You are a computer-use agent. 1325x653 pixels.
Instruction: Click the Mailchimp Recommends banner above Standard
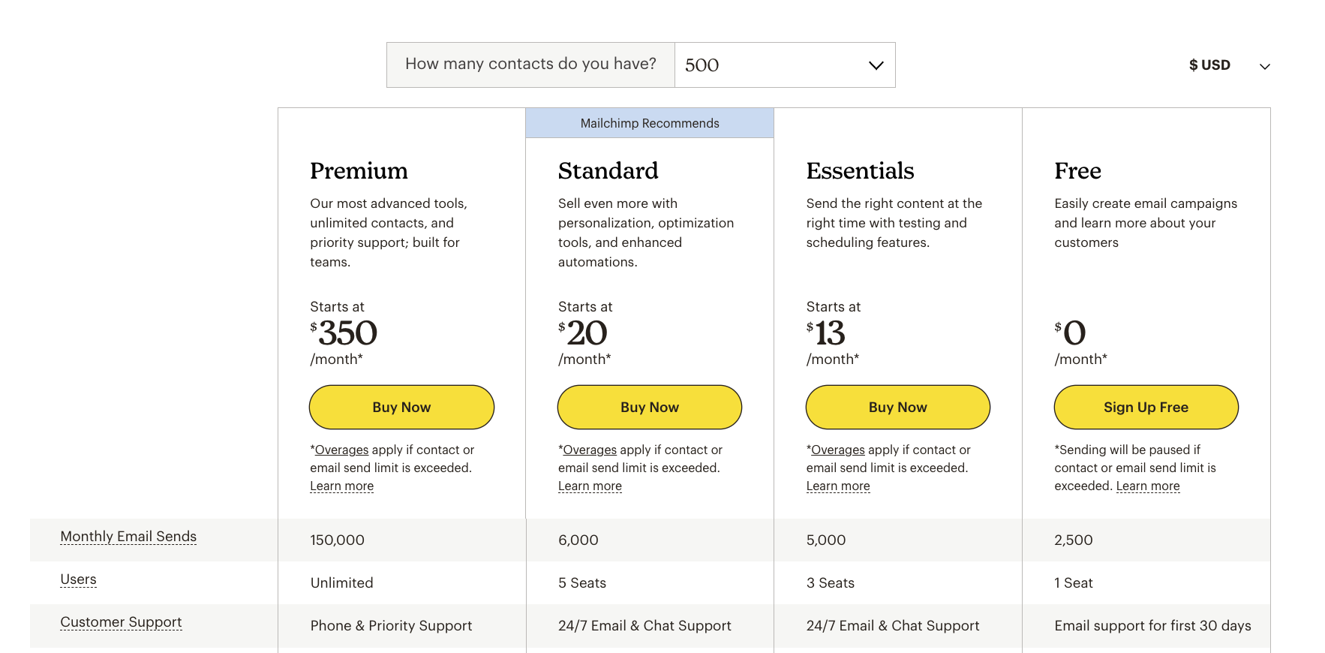pyautogui.click(x=649, y=122)
